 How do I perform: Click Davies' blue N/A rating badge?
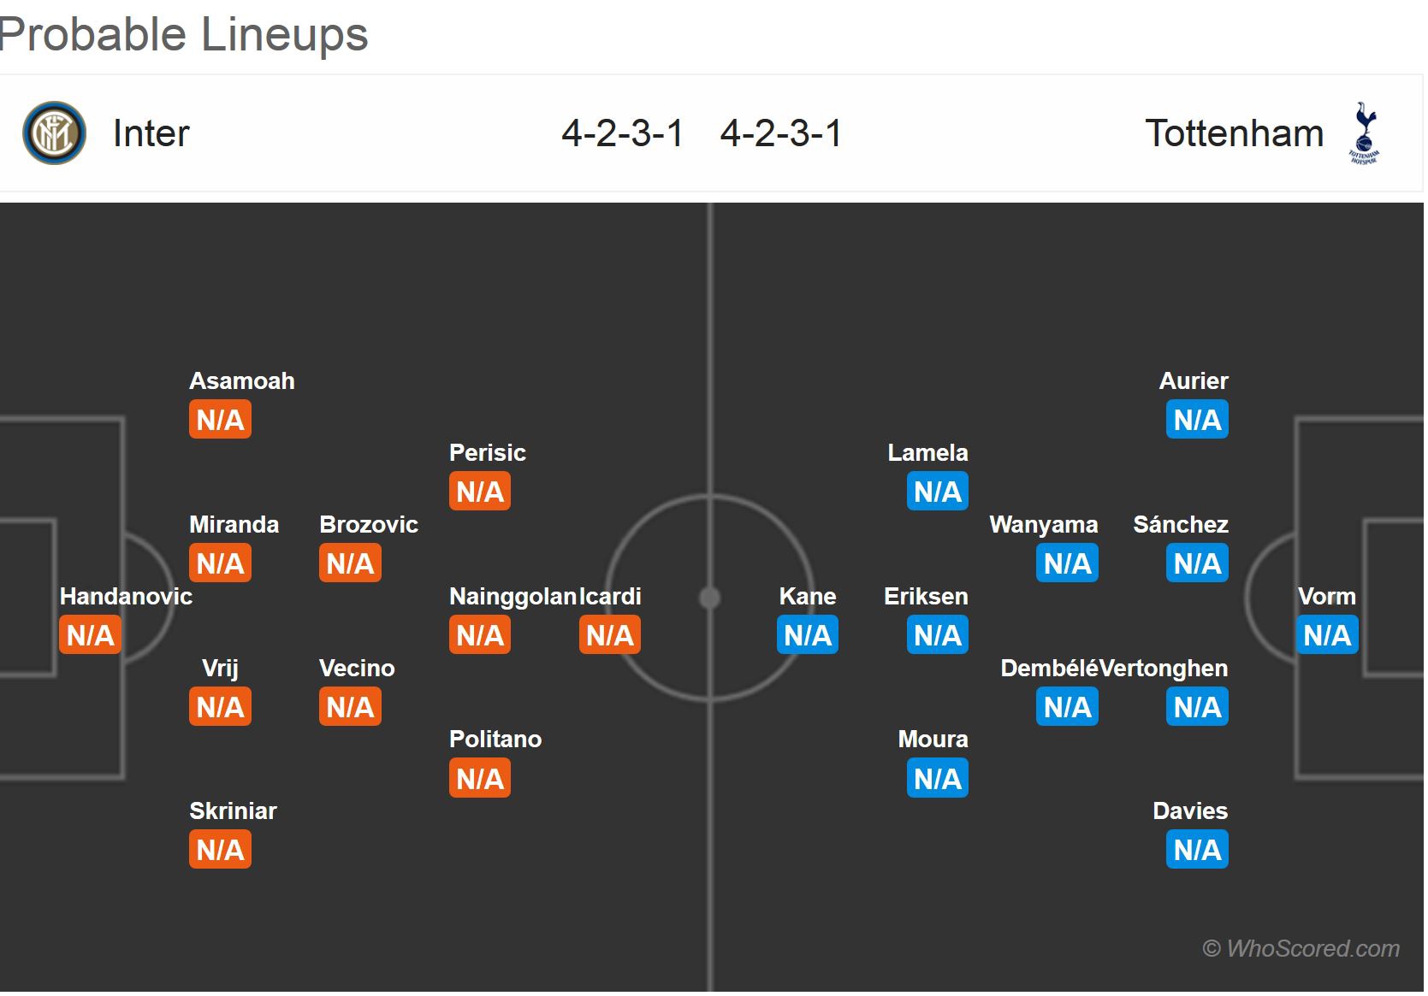click(x=1197, y=850)
